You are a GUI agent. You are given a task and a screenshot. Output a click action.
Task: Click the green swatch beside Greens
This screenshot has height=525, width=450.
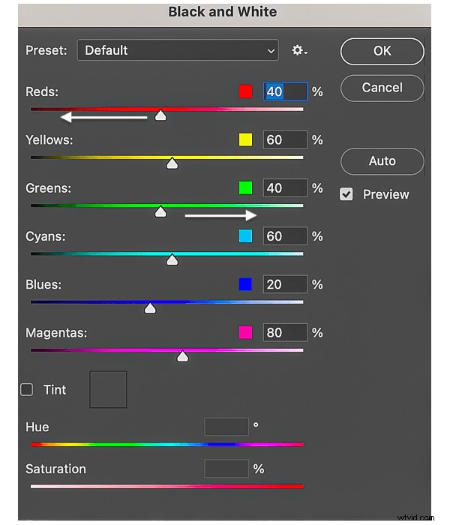coord(245,187)
